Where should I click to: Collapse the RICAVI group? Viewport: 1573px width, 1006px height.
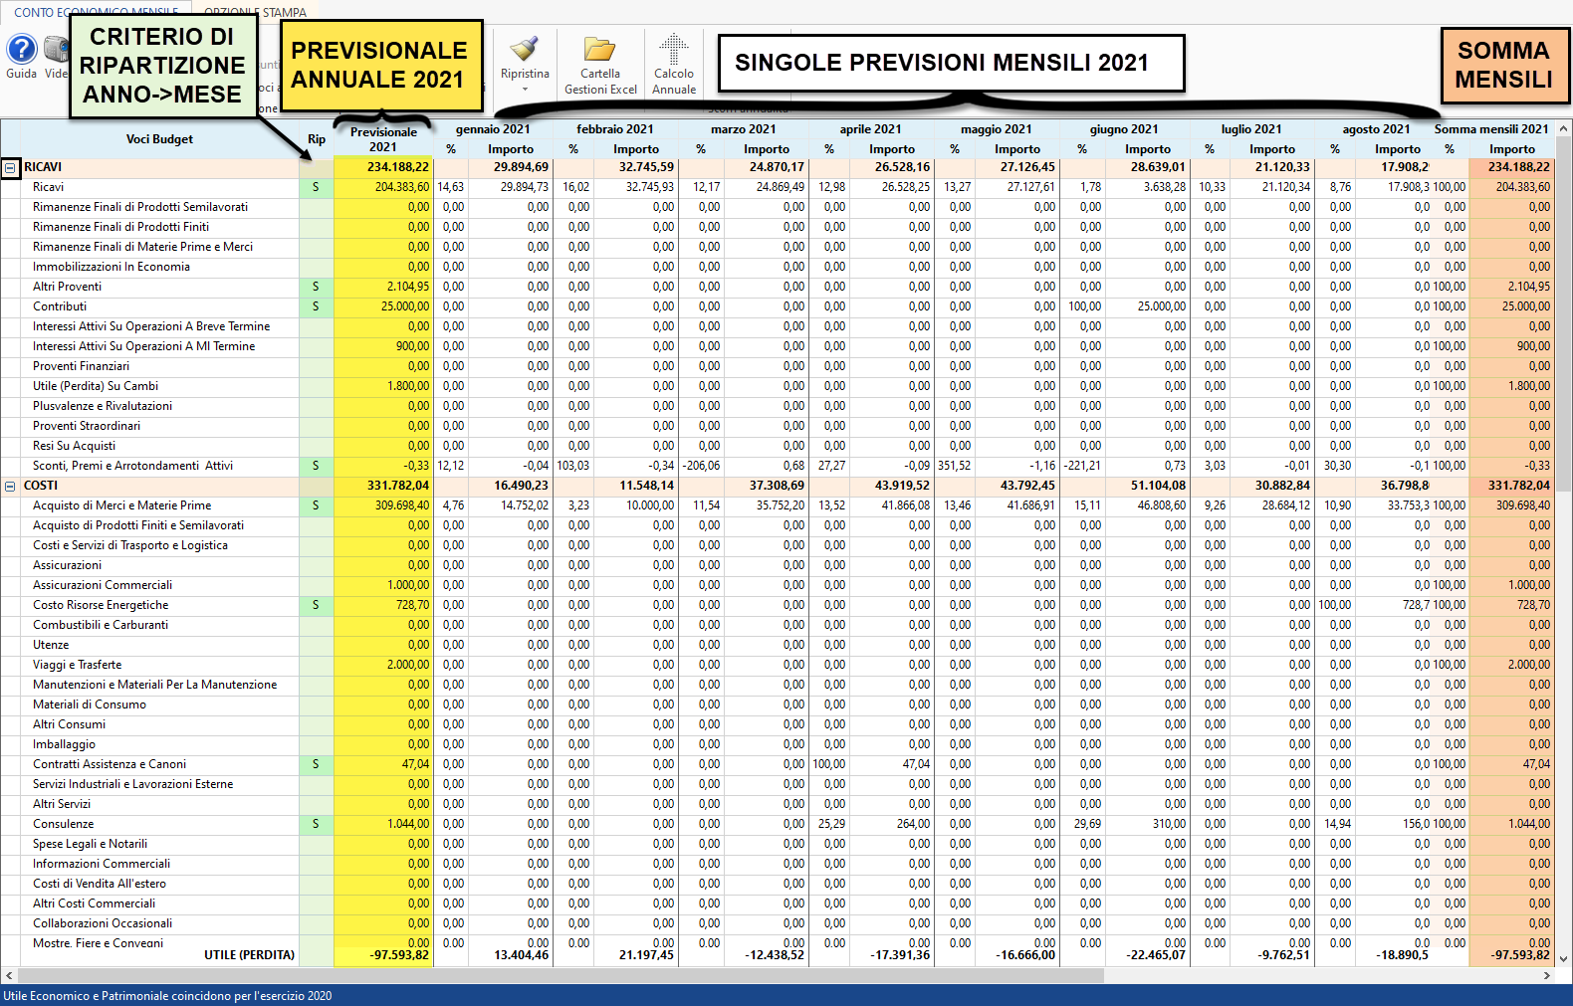10,168
